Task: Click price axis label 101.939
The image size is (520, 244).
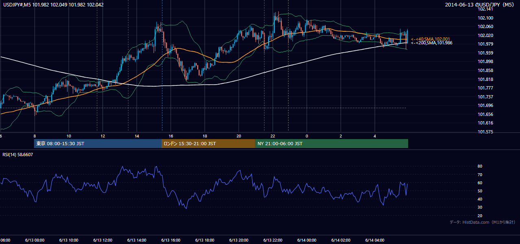Action: tap(485, 53)
